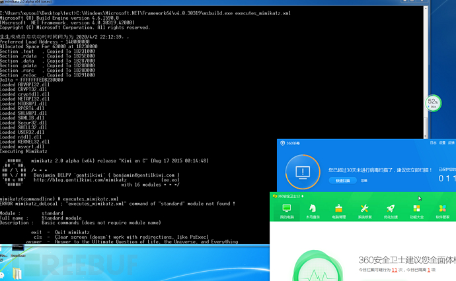Click the 'Preferred Load Address' line
The height and width of the screenshot is (281, 456).
coord(45,42)
